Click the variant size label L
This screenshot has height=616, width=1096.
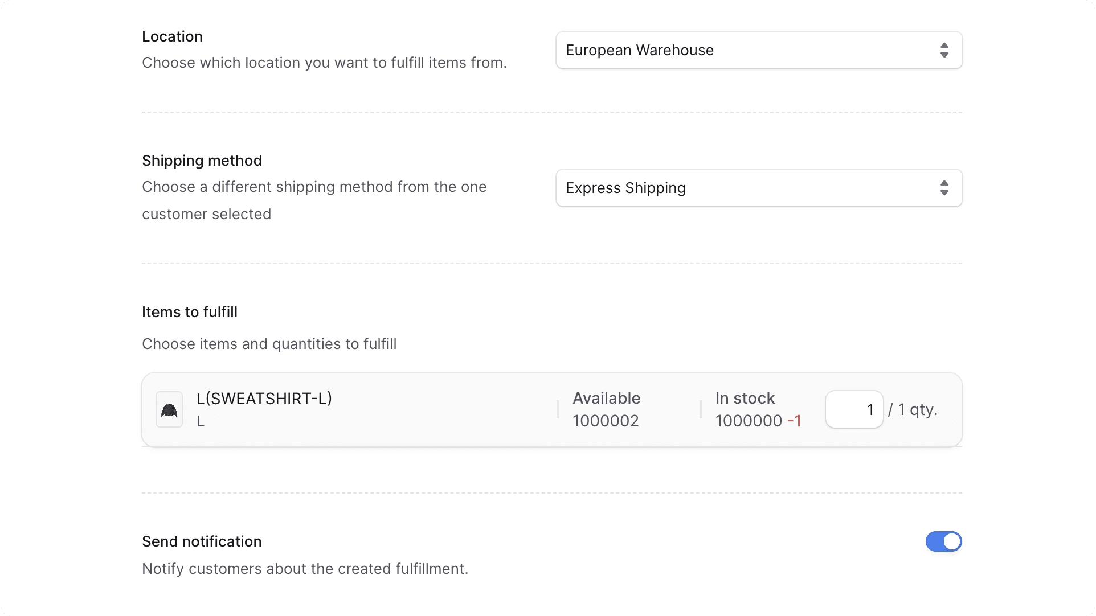200,421
